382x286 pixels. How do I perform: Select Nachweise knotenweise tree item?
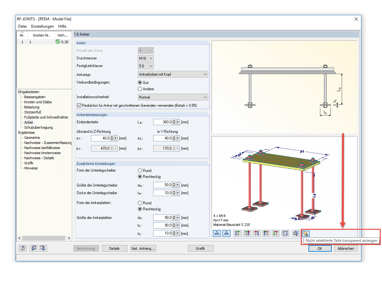42,153
